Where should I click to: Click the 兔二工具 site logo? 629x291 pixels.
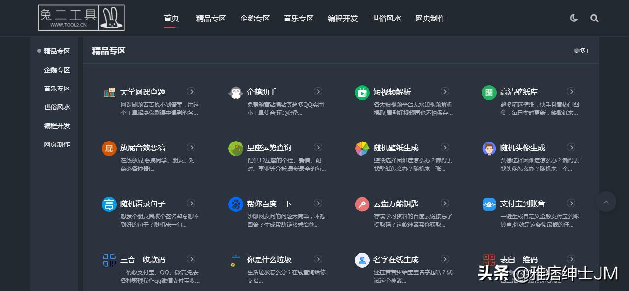coord(81,18)
